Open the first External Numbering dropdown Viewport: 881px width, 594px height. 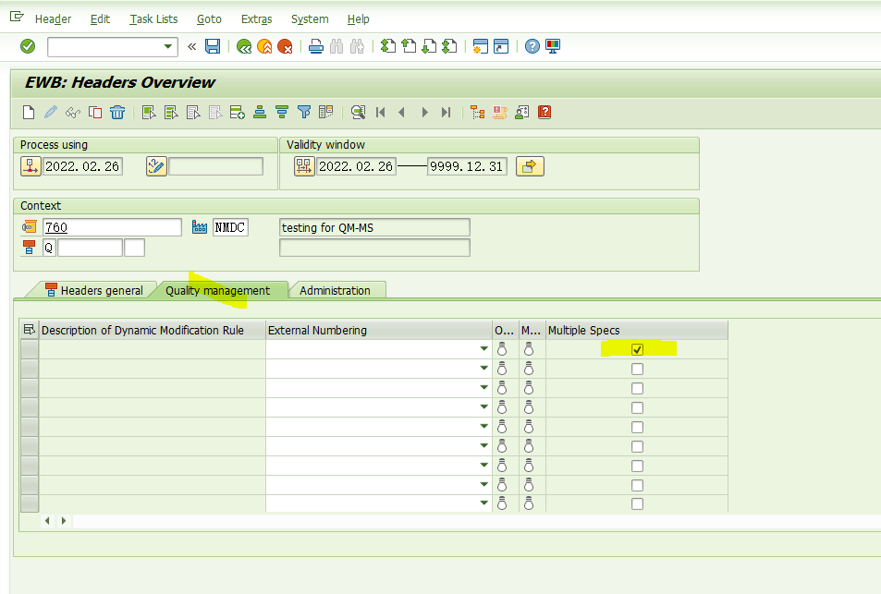tap(483, 348)
